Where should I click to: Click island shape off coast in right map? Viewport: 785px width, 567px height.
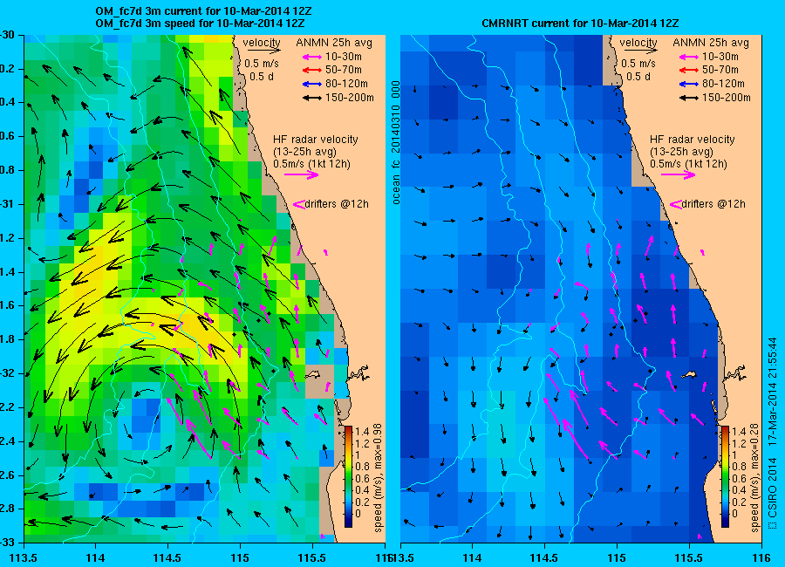(x=689, y=374)
